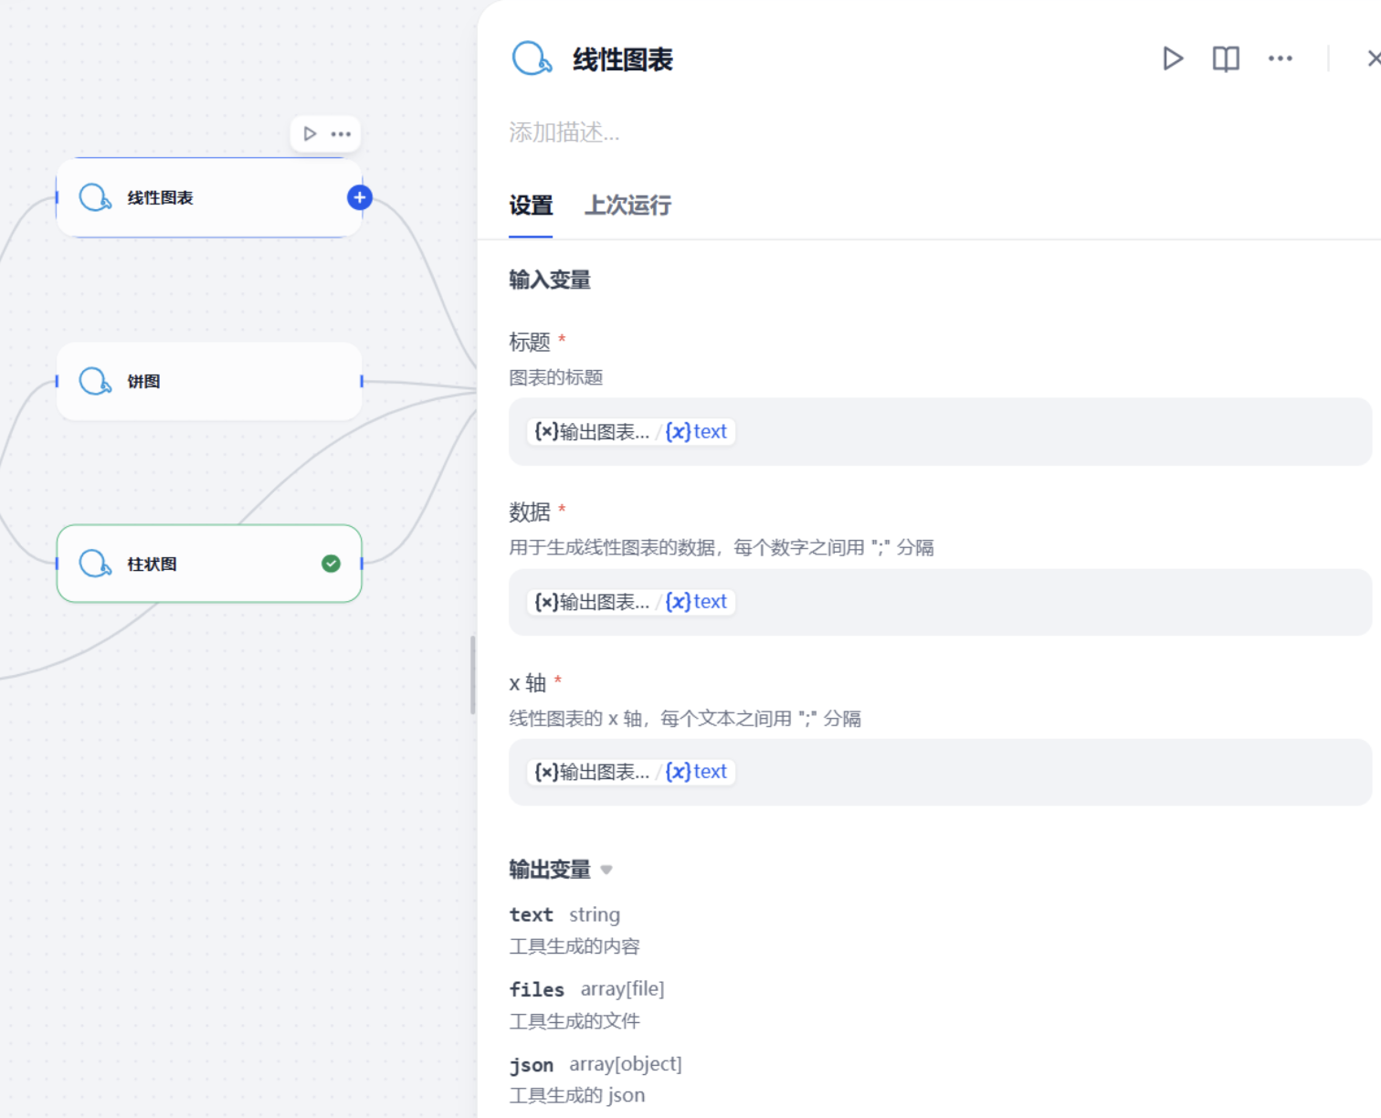Click the panel resize handle bar
This screenshot has height=1118, width=1381.
click(473, 675)
